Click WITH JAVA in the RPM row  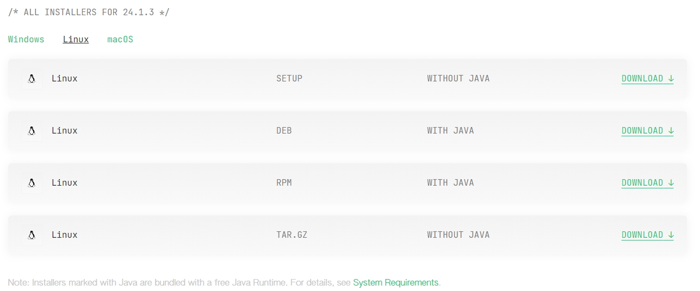click(x=450, y=183)
